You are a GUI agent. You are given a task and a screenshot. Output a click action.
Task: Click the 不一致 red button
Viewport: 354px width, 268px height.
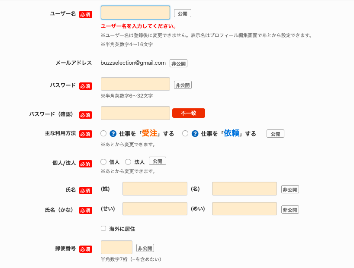coord(189,113)
